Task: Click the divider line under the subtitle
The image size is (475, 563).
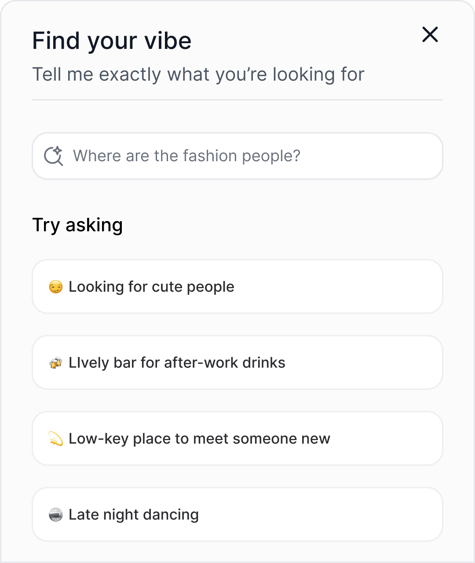Action: [237, 100]
